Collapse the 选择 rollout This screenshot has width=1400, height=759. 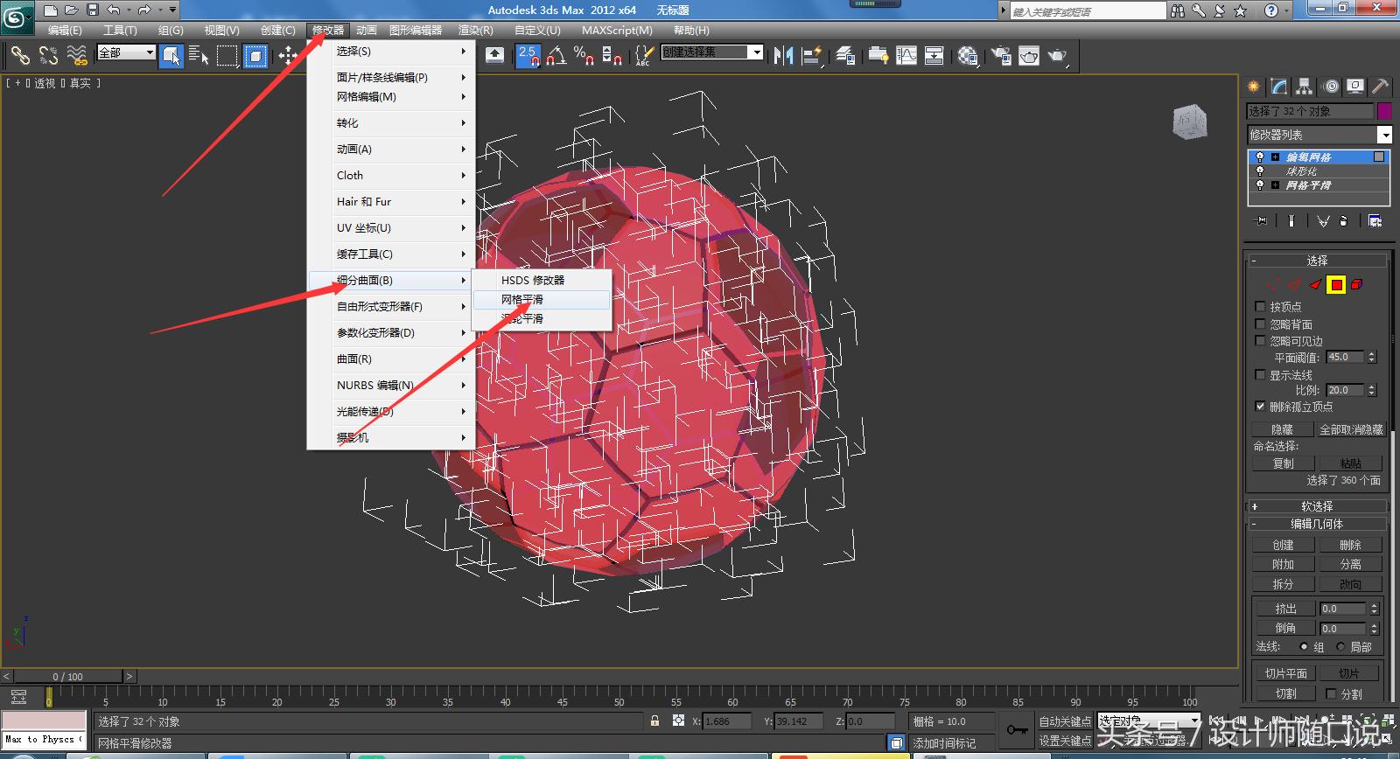(x=1316, y=261)
